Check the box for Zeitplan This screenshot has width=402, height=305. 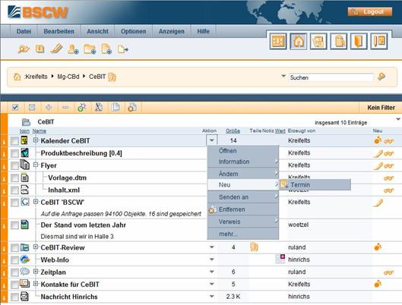(14, 272)
